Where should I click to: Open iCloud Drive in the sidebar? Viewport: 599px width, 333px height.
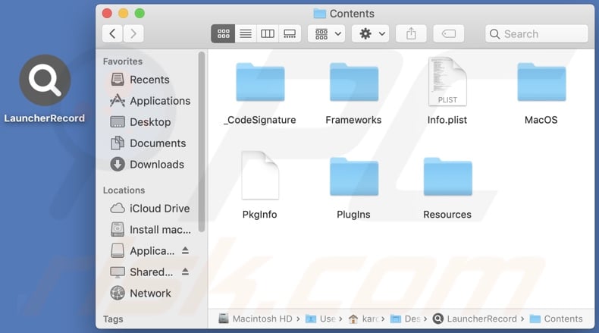click(x=151, y=209)
